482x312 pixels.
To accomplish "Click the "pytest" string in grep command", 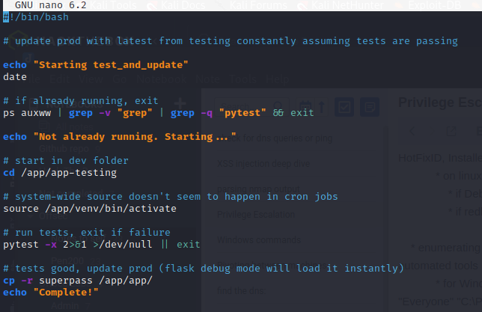I will pos(242,113).
